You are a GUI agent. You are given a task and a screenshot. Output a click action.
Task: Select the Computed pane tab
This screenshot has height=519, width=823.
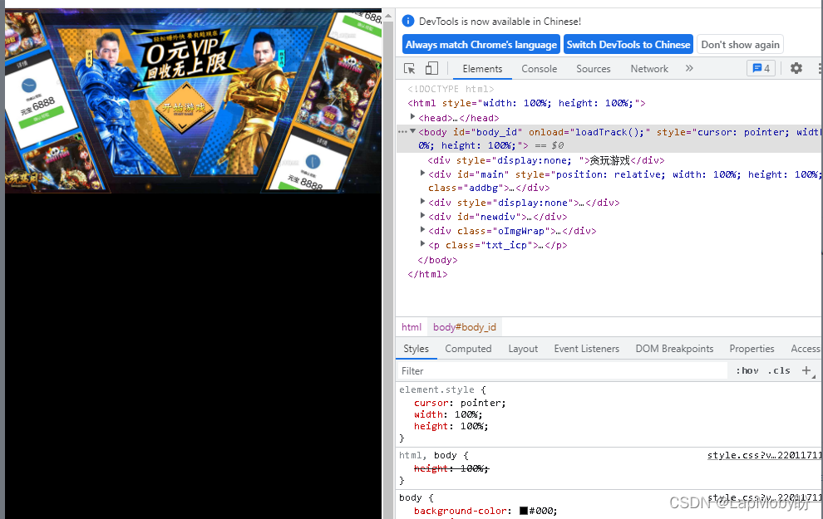(468, 349)
